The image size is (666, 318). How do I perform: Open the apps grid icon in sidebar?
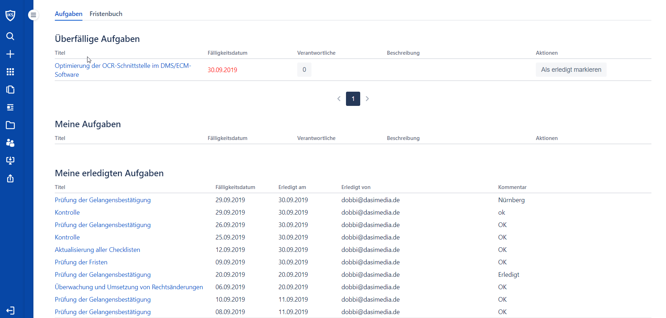[x=10, y=72]
